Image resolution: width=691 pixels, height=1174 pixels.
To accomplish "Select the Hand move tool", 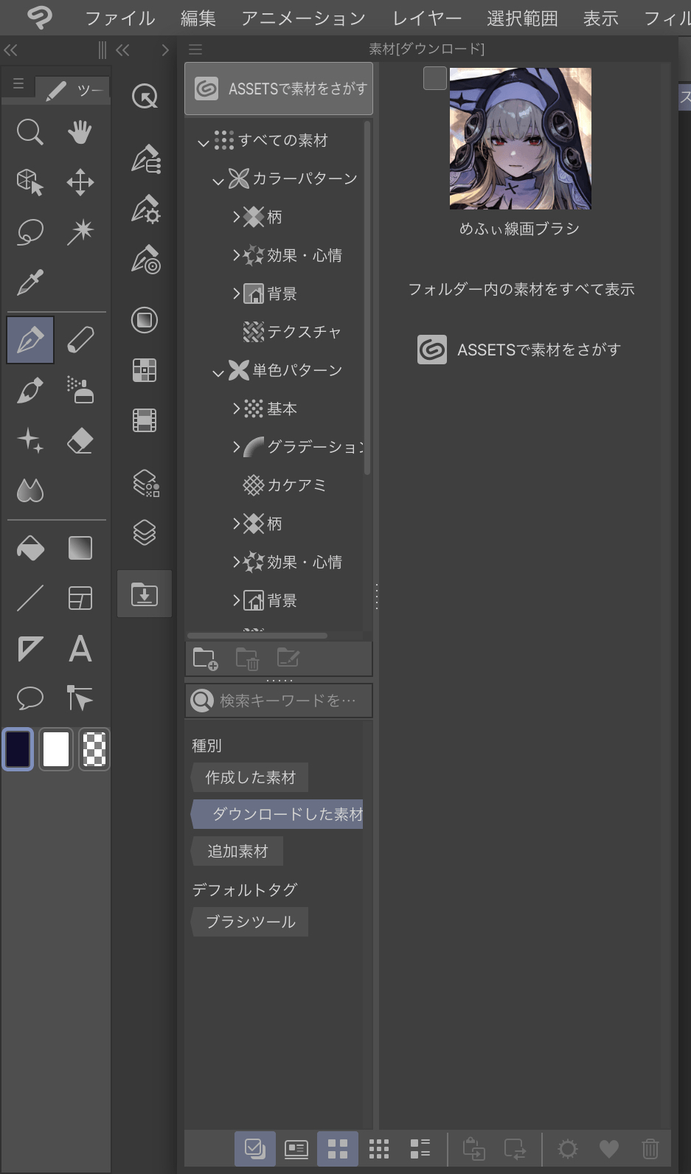I will coord(80,132).
